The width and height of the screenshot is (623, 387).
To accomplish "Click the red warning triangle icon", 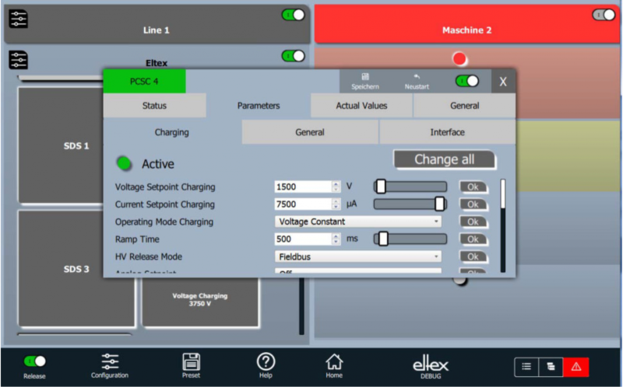I will pos(576,367).
